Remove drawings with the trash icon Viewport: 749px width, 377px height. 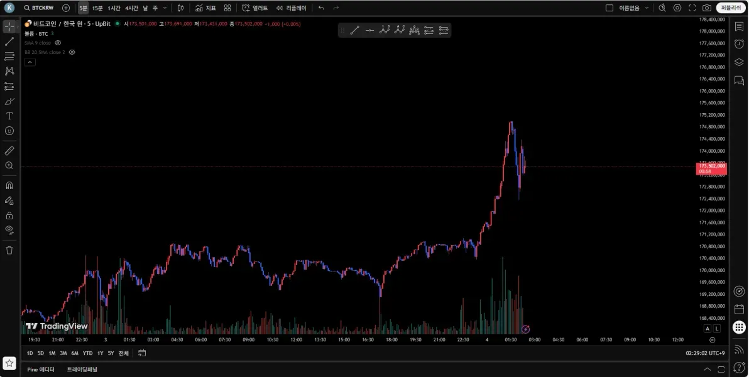coord(9,250)
